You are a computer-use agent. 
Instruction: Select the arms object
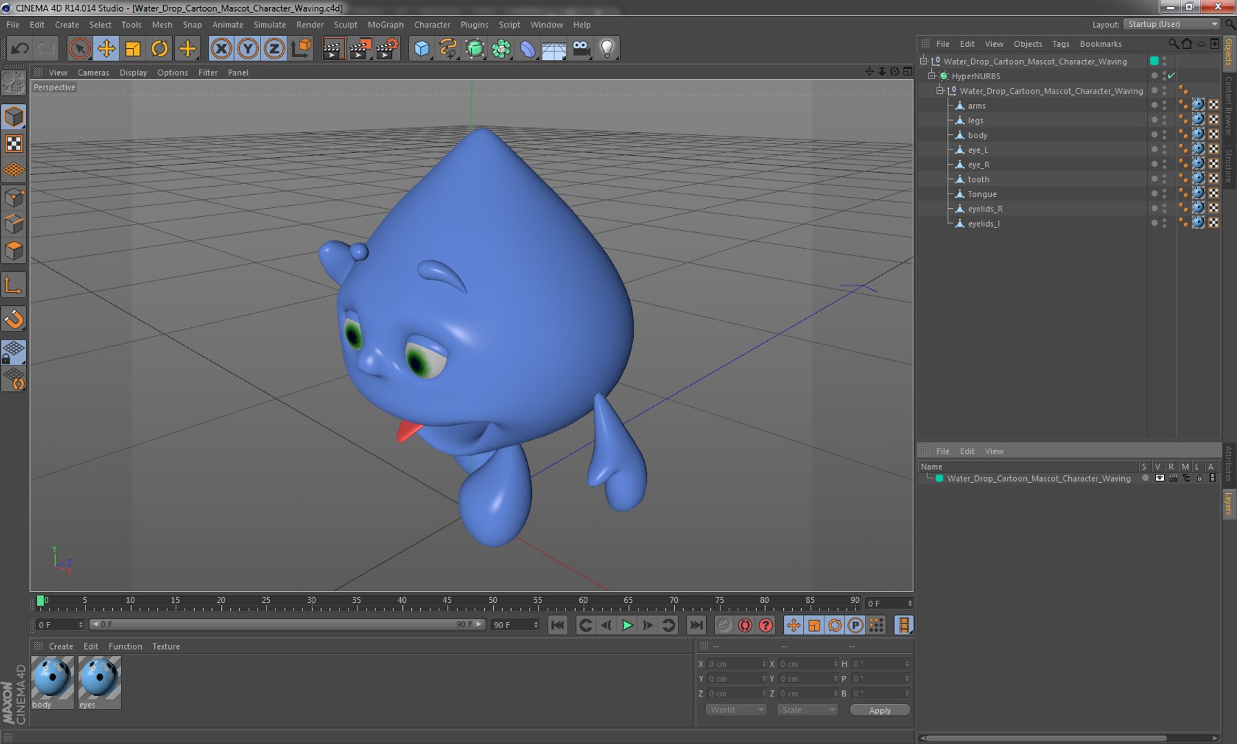(x=976, y=105)
